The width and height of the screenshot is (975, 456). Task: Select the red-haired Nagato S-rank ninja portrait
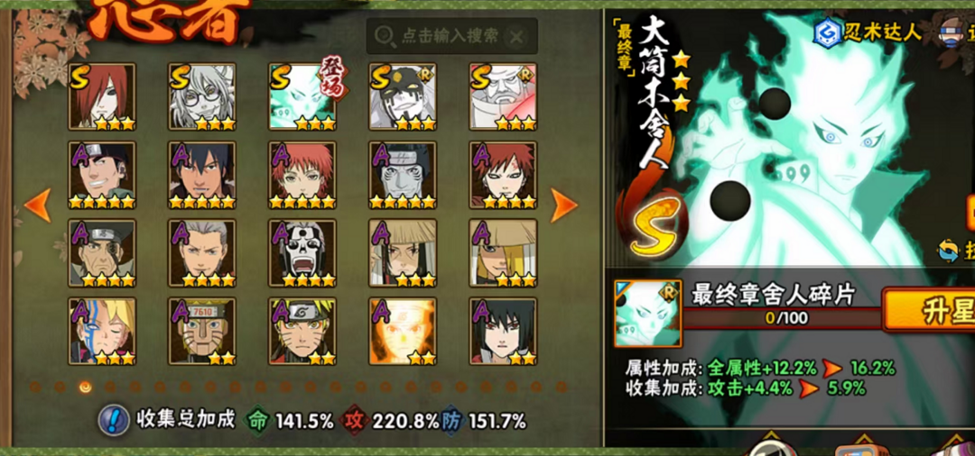102,96
